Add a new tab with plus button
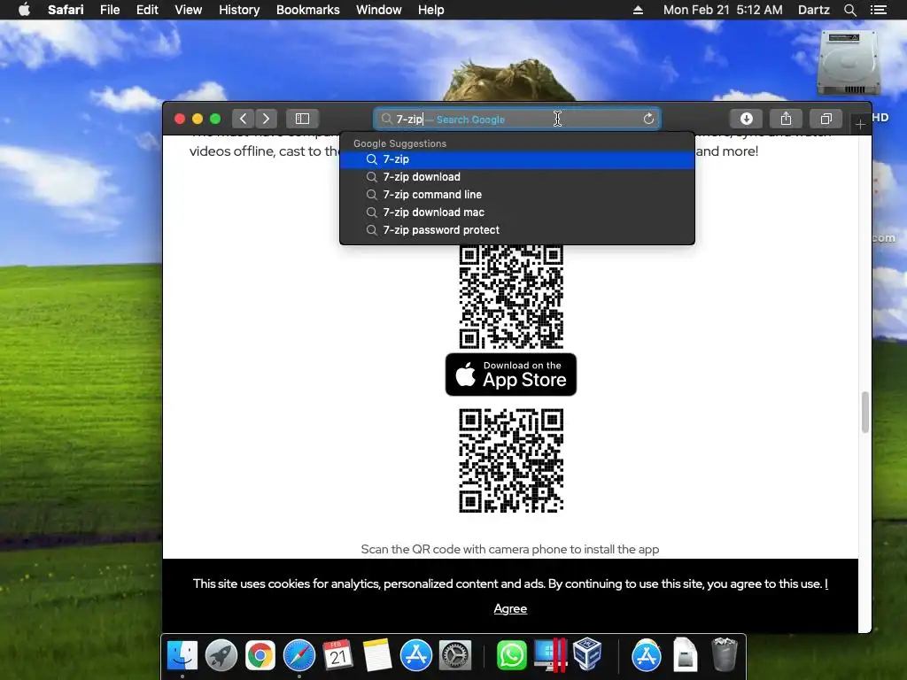This screenshot has width=907, height=680. pyautogui.click(x=860, y=124)
